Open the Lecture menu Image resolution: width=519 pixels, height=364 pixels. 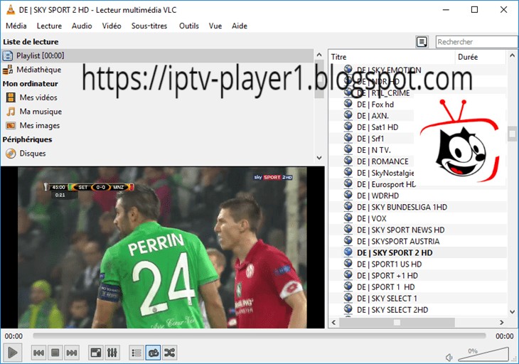click(x=49, y=26)
